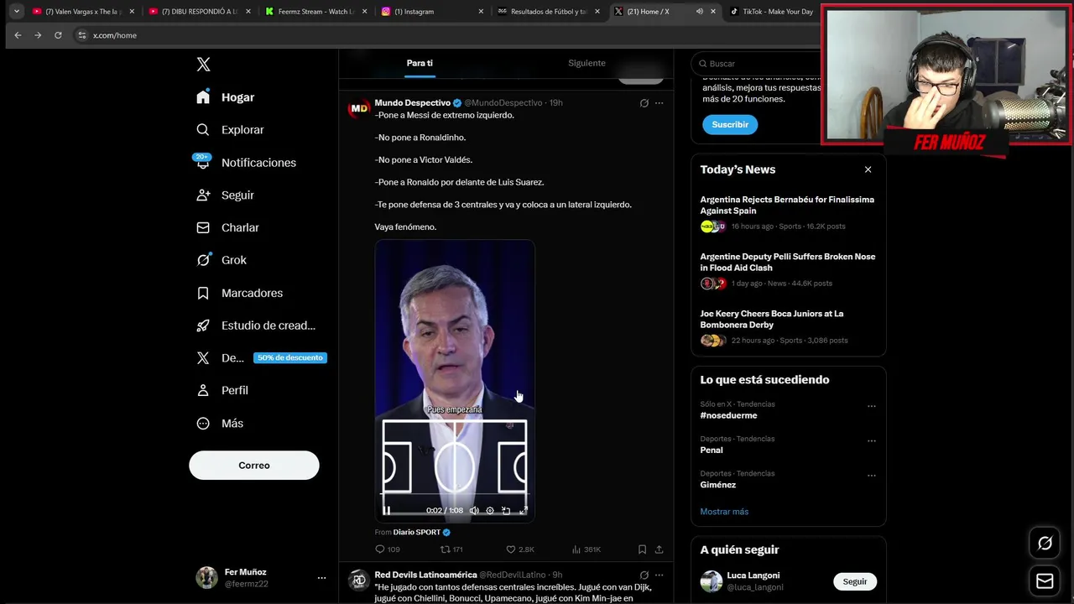Toggle picture-in-picture on the video
The width and height of the screenshot is (1074, 604).
click(506, 510)
